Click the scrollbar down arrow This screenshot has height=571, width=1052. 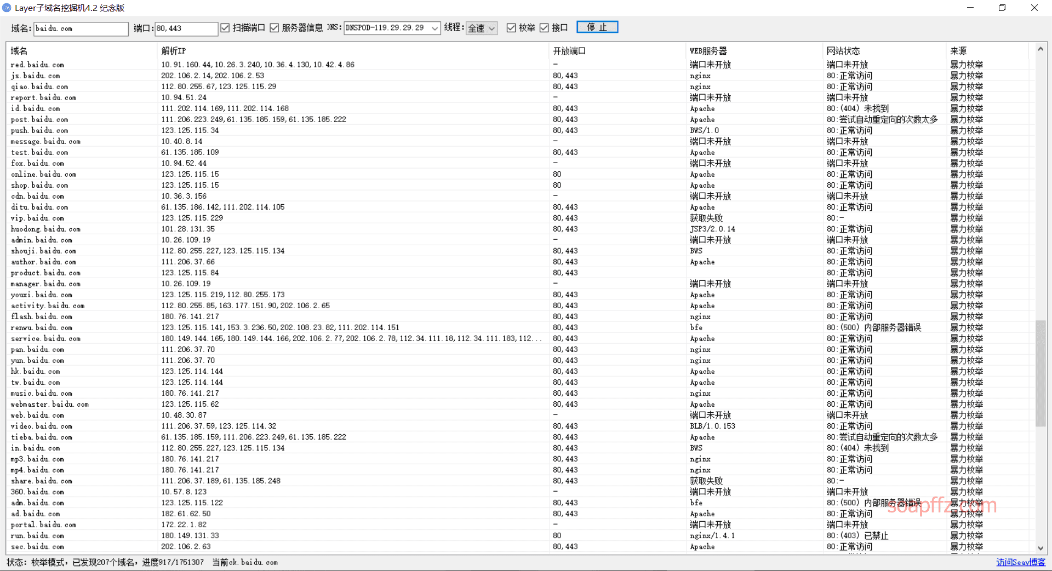1040,548
